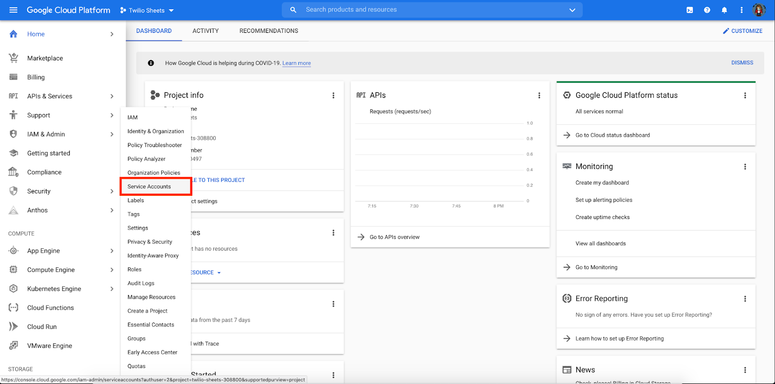Open Google Cloud Platform status card menu
Viewport: 775px width, 384px height.
[x=745, y=95]
